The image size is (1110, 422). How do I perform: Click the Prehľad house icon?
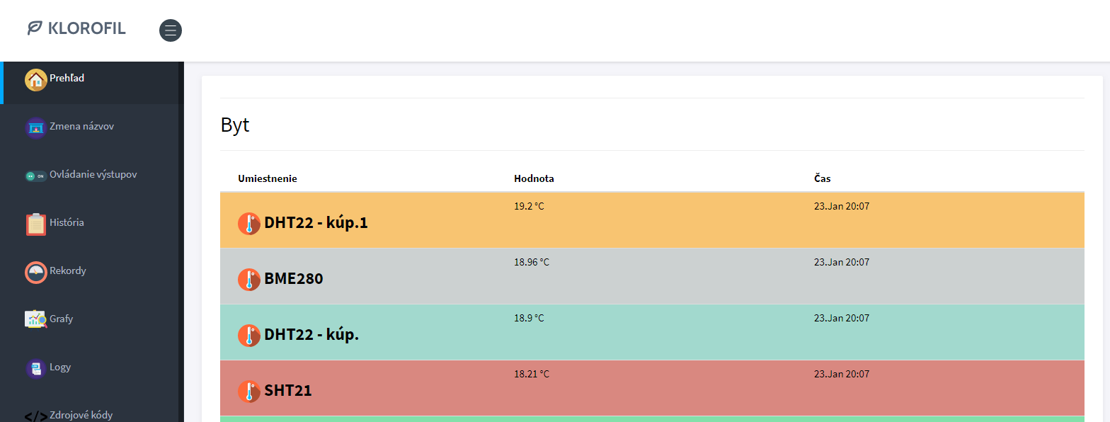tap(36, 79)
